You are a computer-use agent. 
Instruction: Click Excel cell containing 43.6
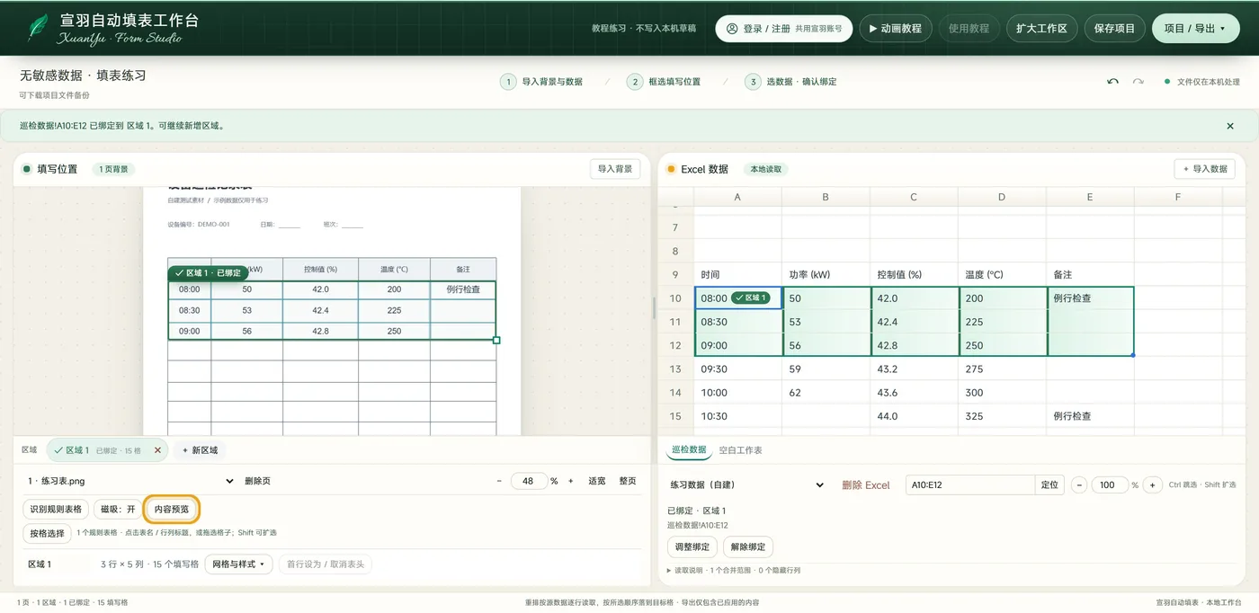pyautogui.click(x=914, y=393)
